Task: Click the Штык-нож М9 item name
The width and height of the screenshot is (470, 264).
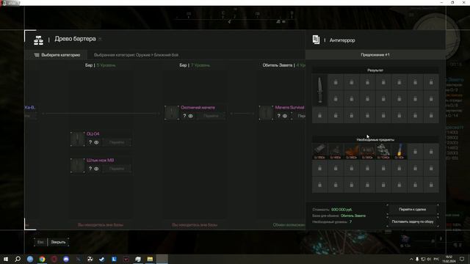Action: [100, 160]
